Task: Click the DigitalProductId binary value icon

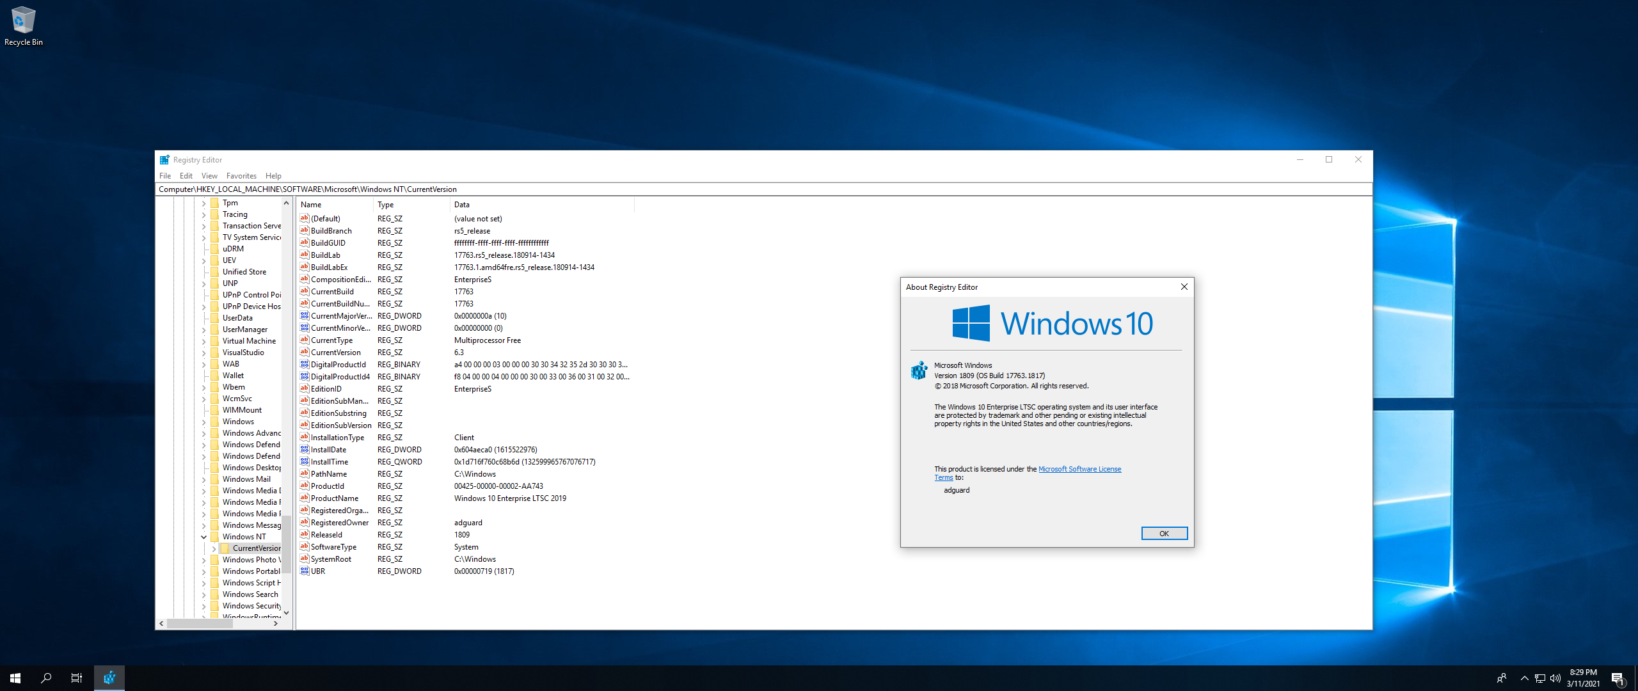Action: (x=305, y=364)
